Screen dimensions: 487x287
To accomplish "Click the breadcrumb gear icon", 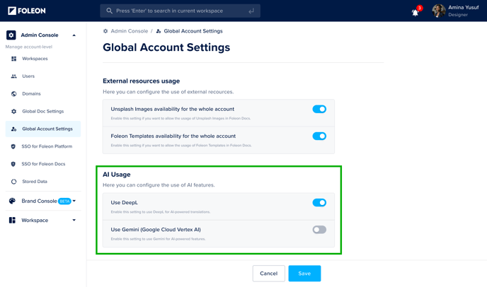I will (105, 31).
